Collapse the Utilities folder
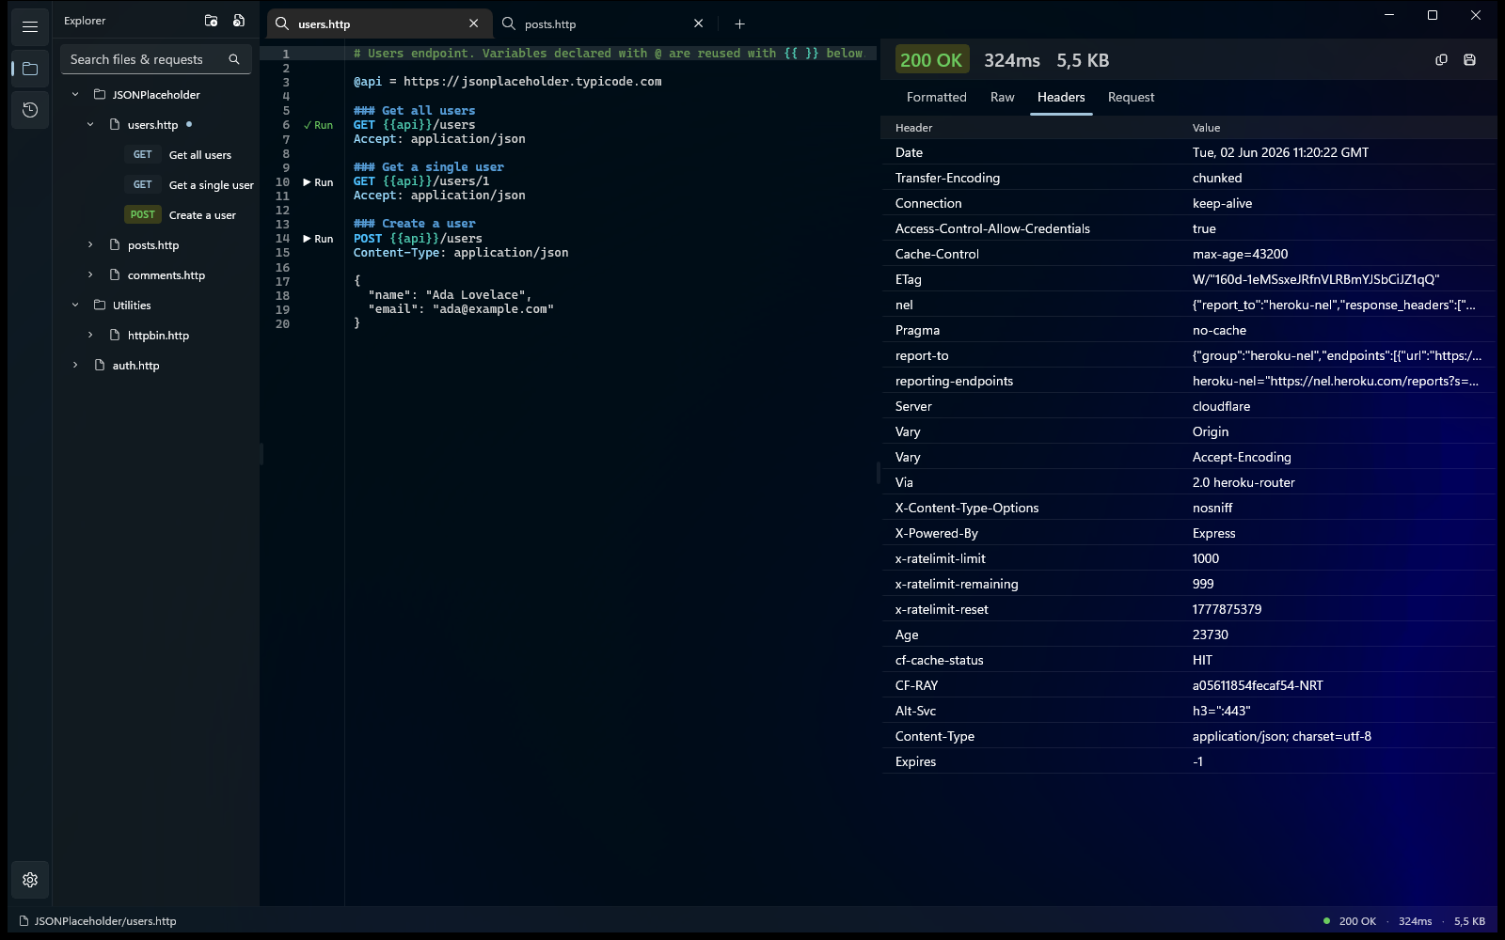This screenshot has width=1505, height=940. pyautogui.click(x=75, y=305)
